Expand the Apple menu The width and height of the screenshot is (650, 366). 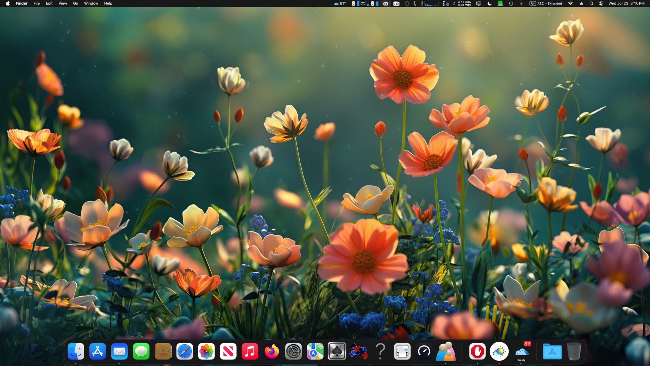pos(8,3)
